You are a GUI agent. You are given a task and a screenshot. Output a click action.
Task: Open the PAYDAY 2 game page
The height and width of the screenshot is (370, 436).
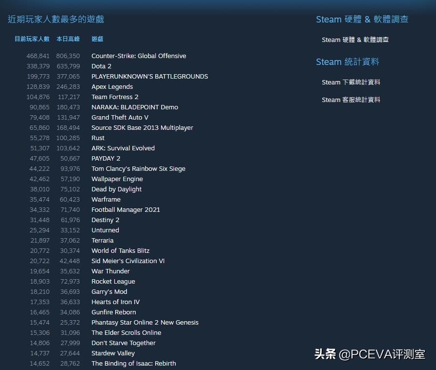105,158
